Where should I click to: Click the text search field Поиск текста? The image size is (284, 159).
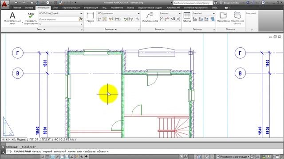pos(59,19)
